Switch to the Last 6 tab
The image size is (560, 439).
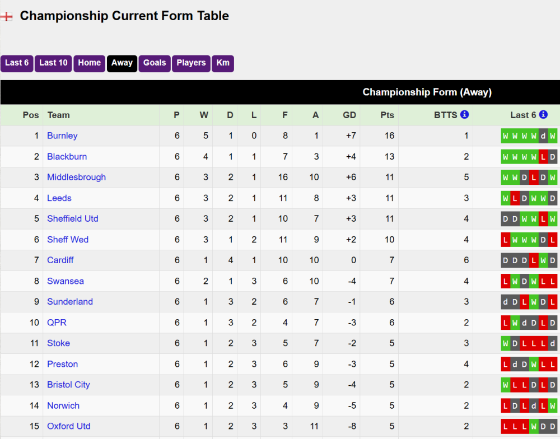pyautogui.click(x=17, y=63)
